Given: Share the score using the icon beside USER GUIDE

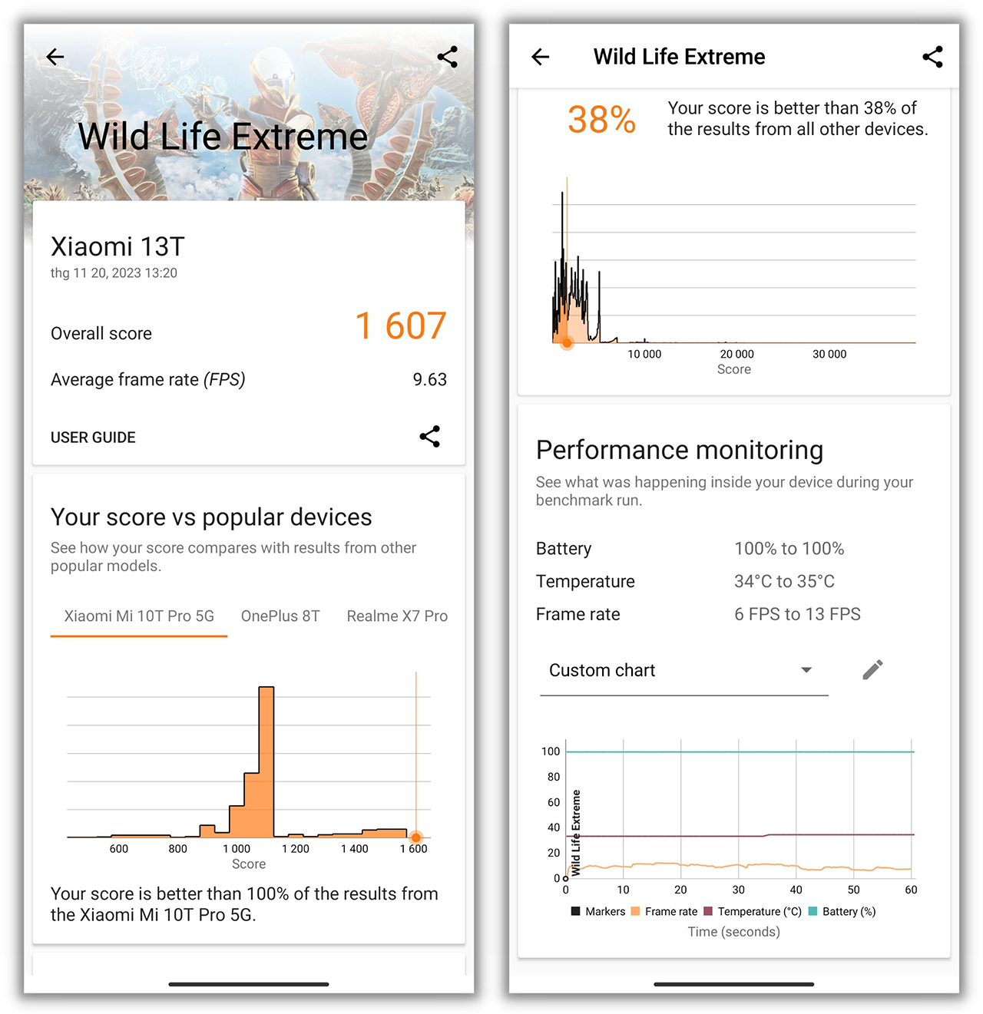Looking at the screenshot, I should [430, 437].
